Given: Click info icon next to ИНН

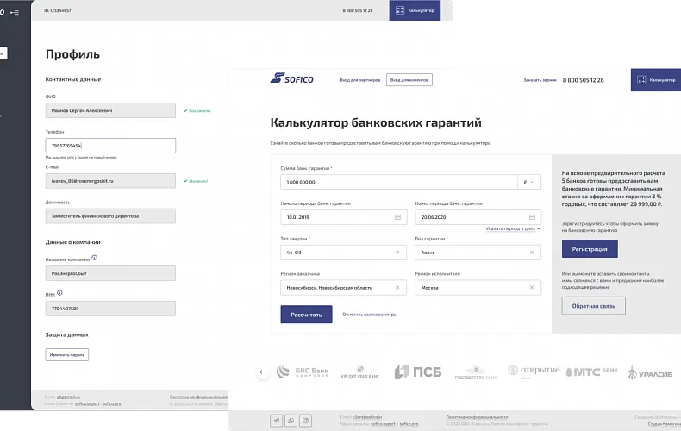Looking at the screenshot, I should (60, 293).
